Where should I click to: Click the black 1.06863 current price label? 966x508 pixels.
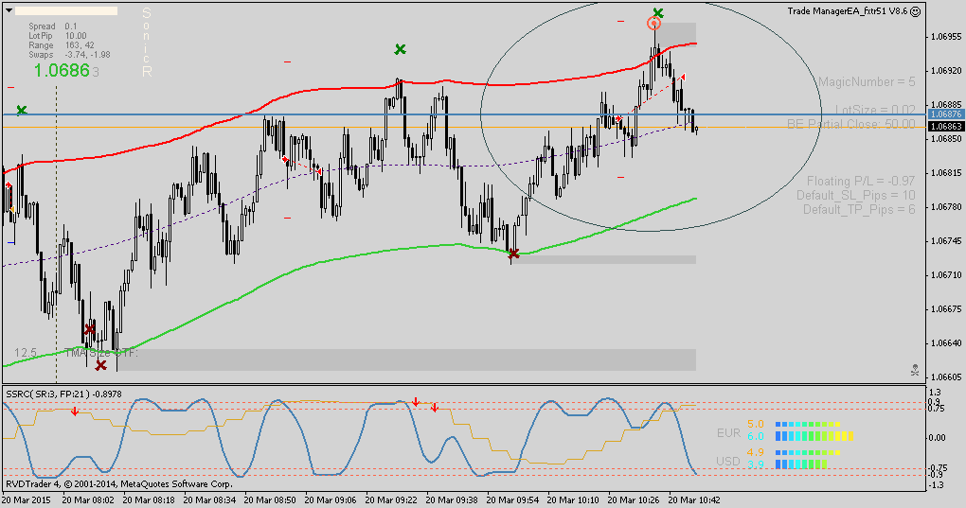[946, 127]
